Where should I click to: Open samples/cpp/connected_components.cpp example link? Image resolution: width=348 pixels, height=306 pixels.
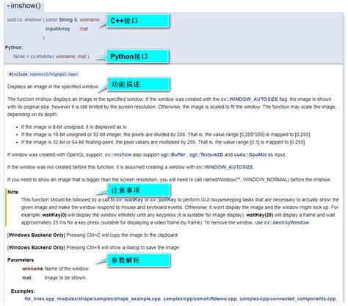click(x=288, y=299)
